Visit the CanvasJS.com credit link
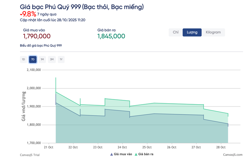250x161 pixels. [232, 155]
